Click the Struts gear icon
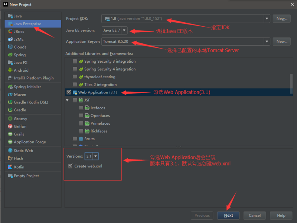This screenshot has width=297, height=223. pyautogui.click(x=81, y=139)
